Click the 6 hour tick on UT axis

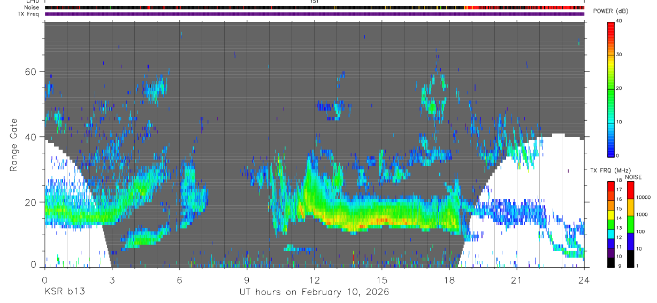(x=179, y=279)
